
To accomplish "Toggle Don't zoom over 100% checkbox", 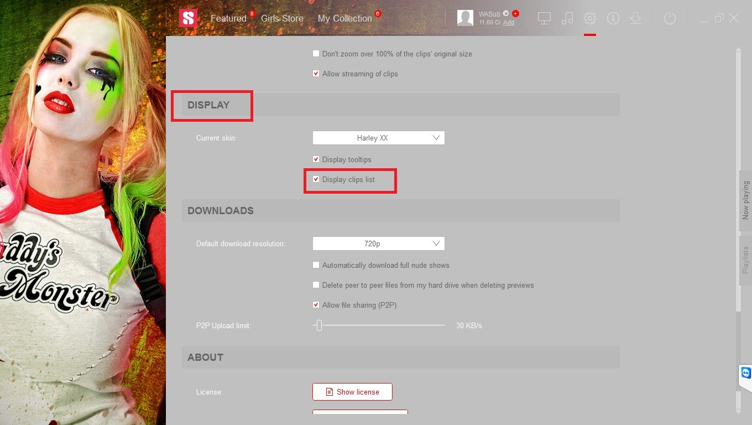I will click(316, 54).
